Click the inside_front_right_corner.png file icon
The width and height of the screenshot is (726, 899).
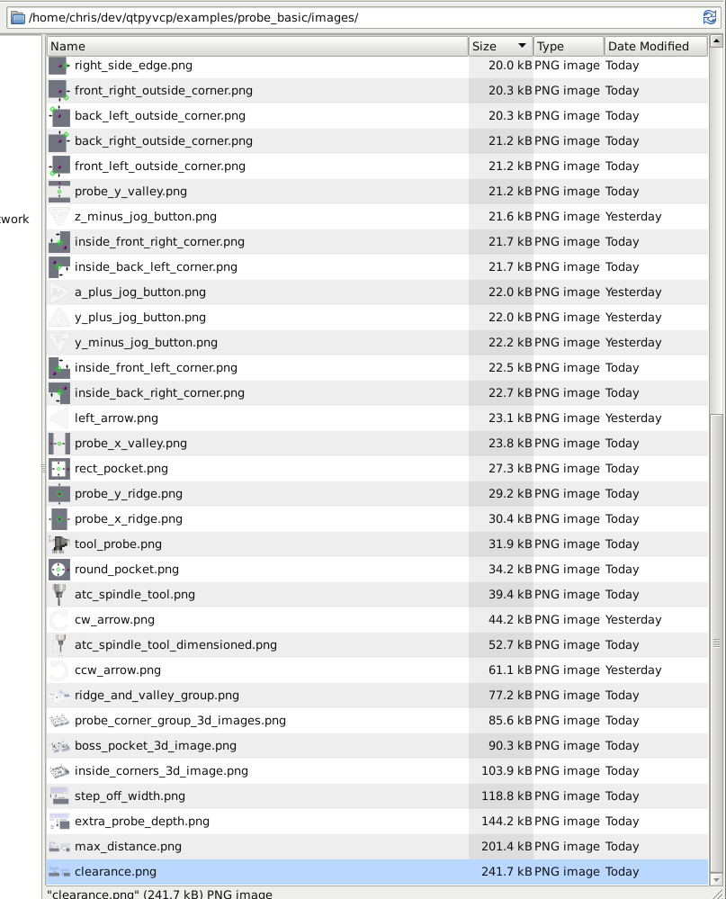tap(59, 242)
